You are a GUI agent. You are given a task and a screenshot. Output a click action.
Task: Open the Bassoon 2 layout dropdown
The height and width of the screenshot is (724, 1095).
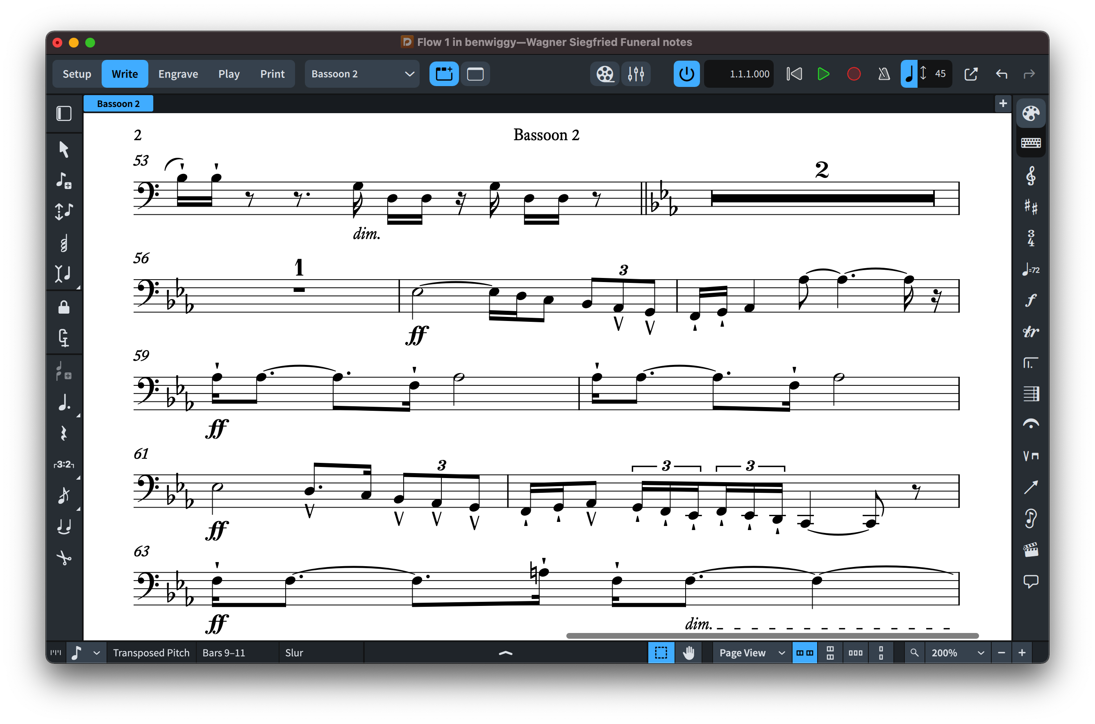click(x=362, y=74)
